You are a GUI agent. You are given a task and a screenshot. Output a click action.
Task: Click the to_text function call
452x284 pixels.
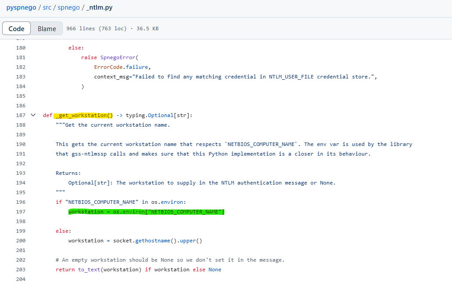coord(89,270)
